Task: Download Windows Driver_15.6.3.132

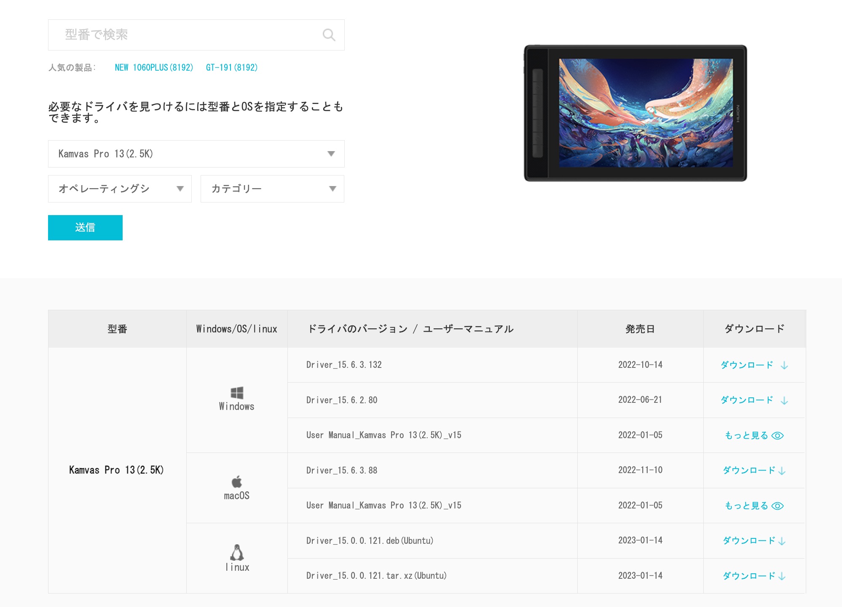Action: tap(754, 365)
